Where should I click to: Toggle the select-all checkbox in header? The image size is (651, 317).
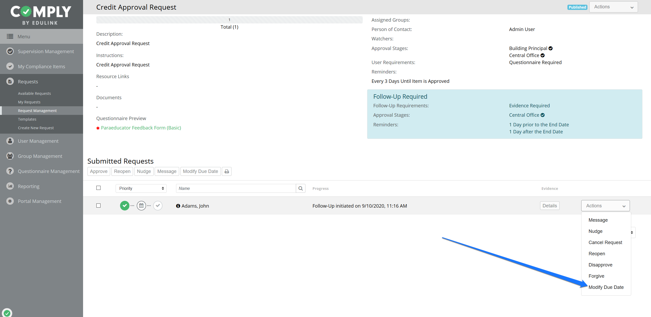coord(98,188)
